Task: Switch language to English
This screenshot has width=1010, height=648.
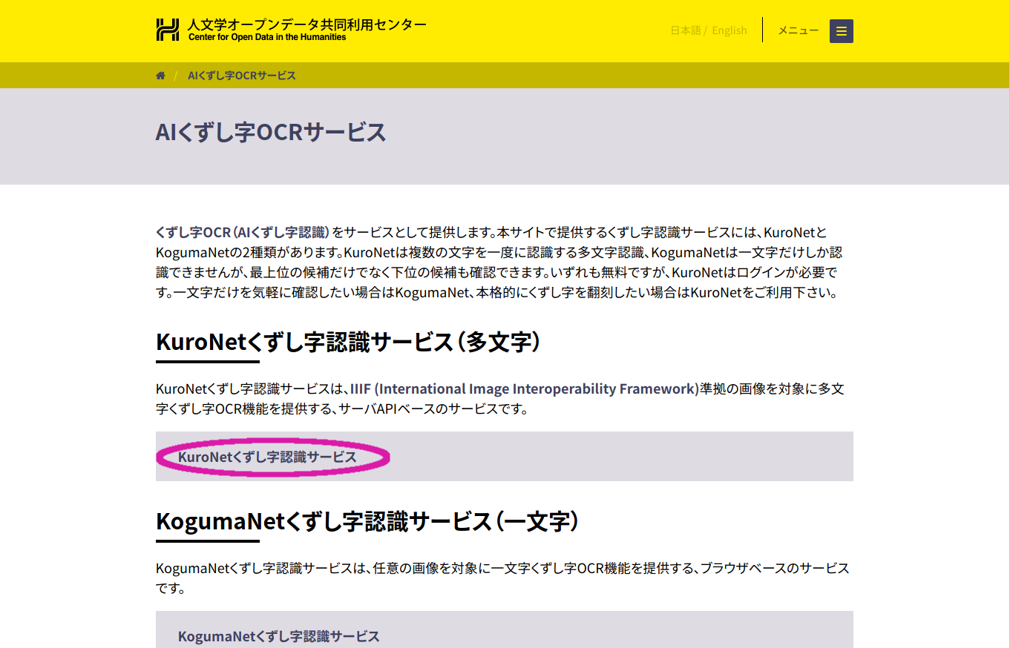Action: coord(729,30)
